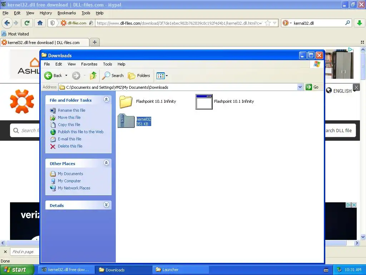Image resolution: width=366 pixels, height=275 pixels.
Task: Bookmark this page with the star icon
Action: [268, 23]
